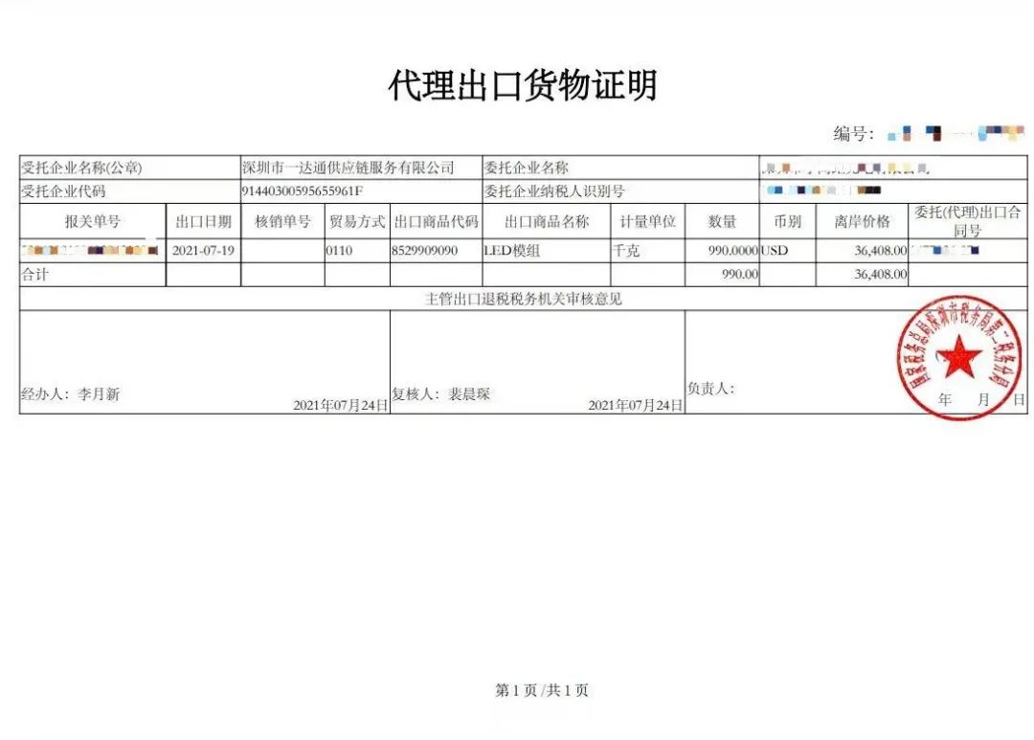The height and width of the screenshot is (740, 1034).
Task: Select the date beside 经办人 李月新
Action: click(x=340, y=405)
